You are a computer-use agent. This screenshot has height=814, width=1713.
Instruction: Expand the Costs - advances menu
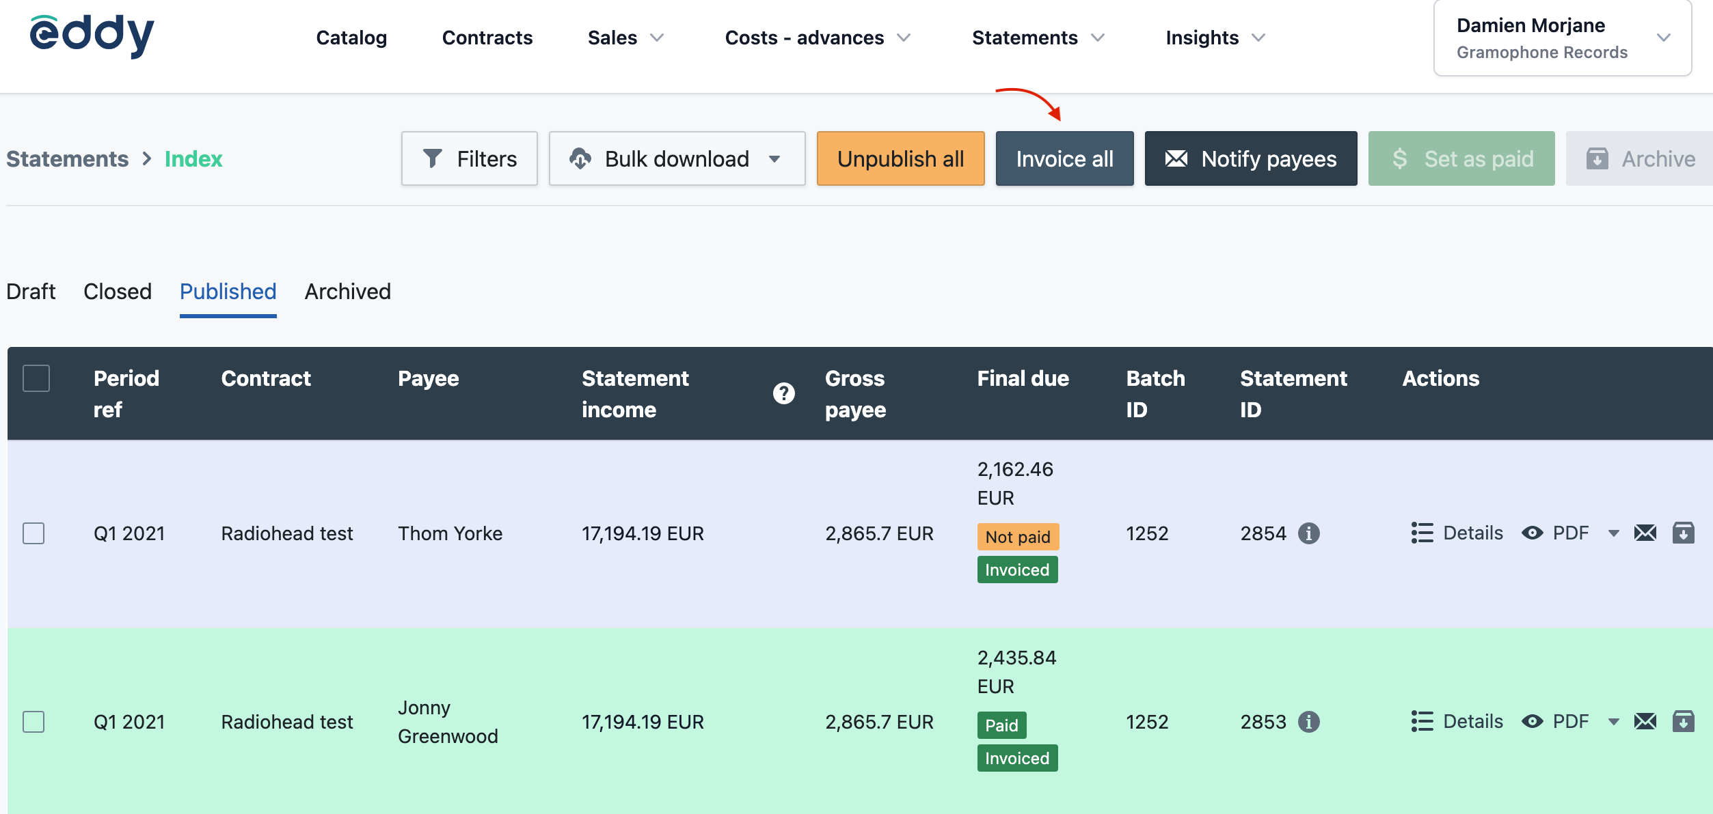point(818,38)
